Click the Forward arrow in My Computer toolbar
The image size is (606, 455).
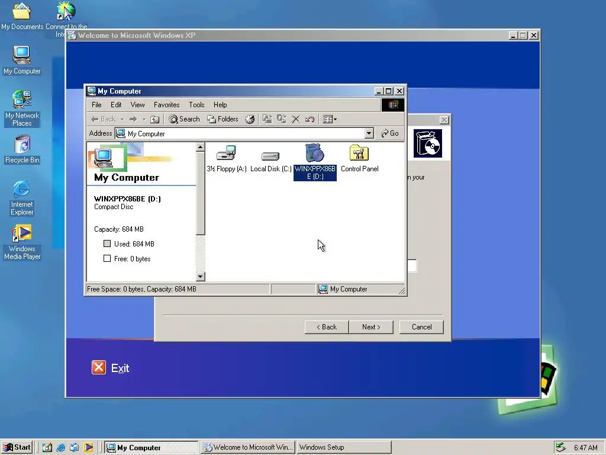click(133, 119)
